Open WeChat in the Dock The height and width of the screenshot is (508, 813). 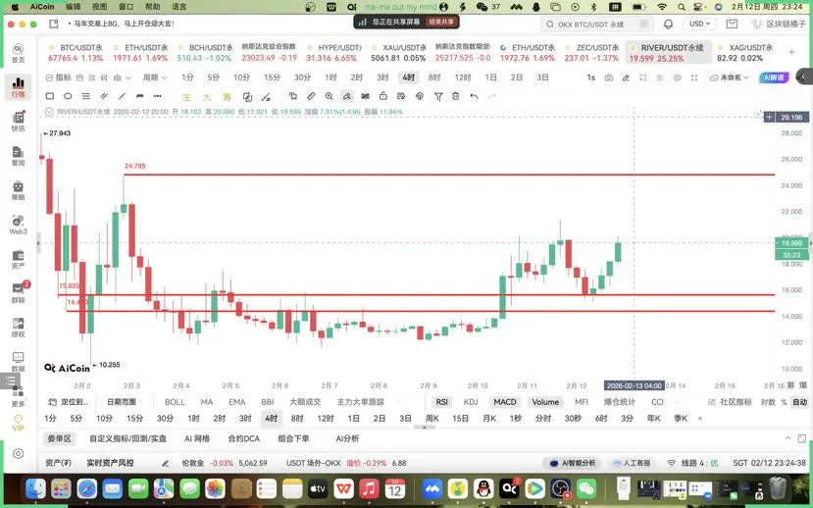click(586, 488)
